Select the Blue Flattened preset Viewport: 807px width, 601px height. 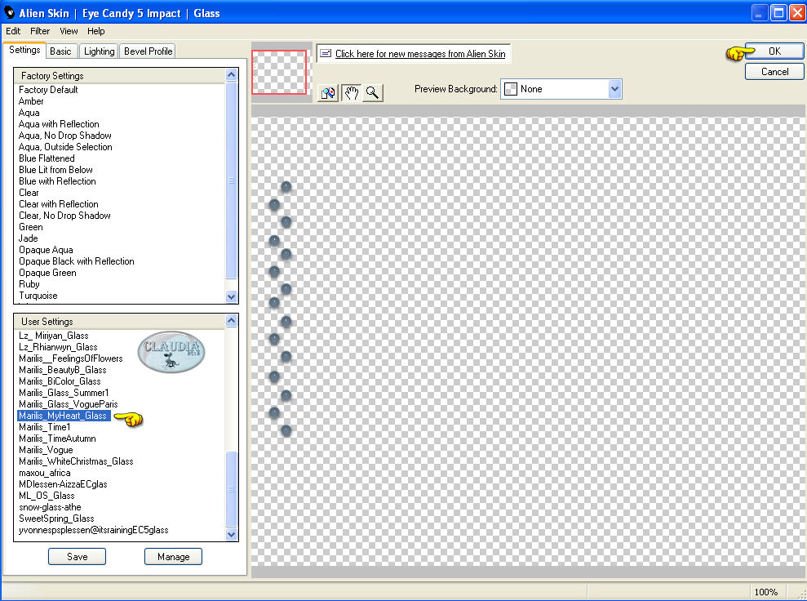point(47,158)
